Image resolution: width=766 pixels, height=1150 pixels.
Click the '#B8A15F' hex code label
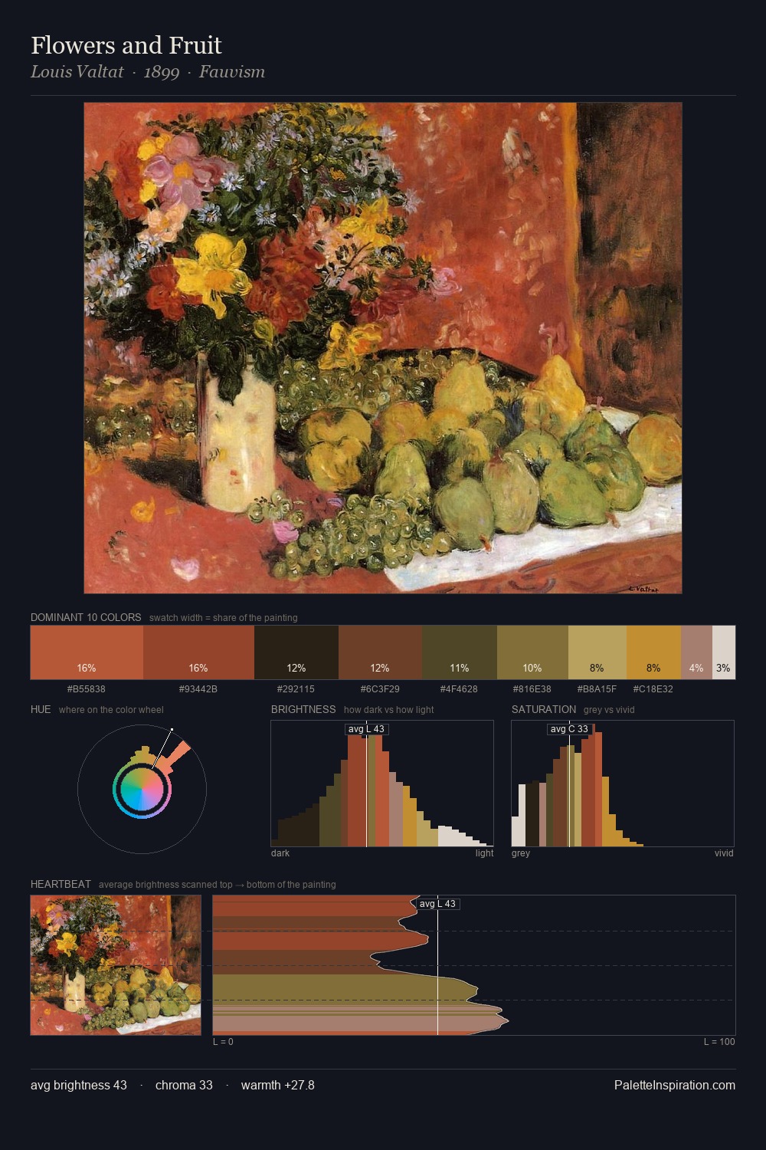[597, 688]
